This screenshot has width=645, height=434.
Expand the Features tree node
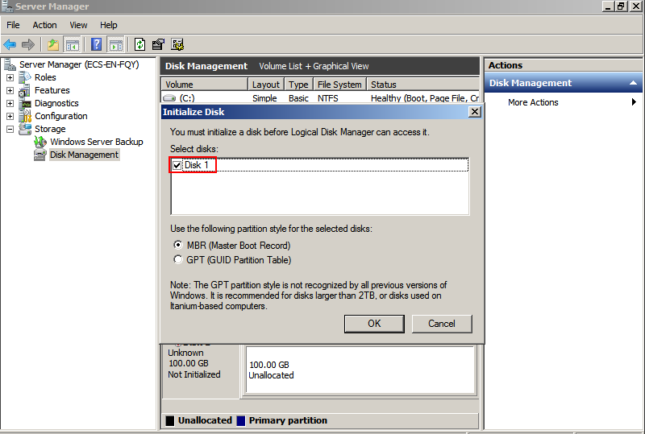click(x=10, y=90)
